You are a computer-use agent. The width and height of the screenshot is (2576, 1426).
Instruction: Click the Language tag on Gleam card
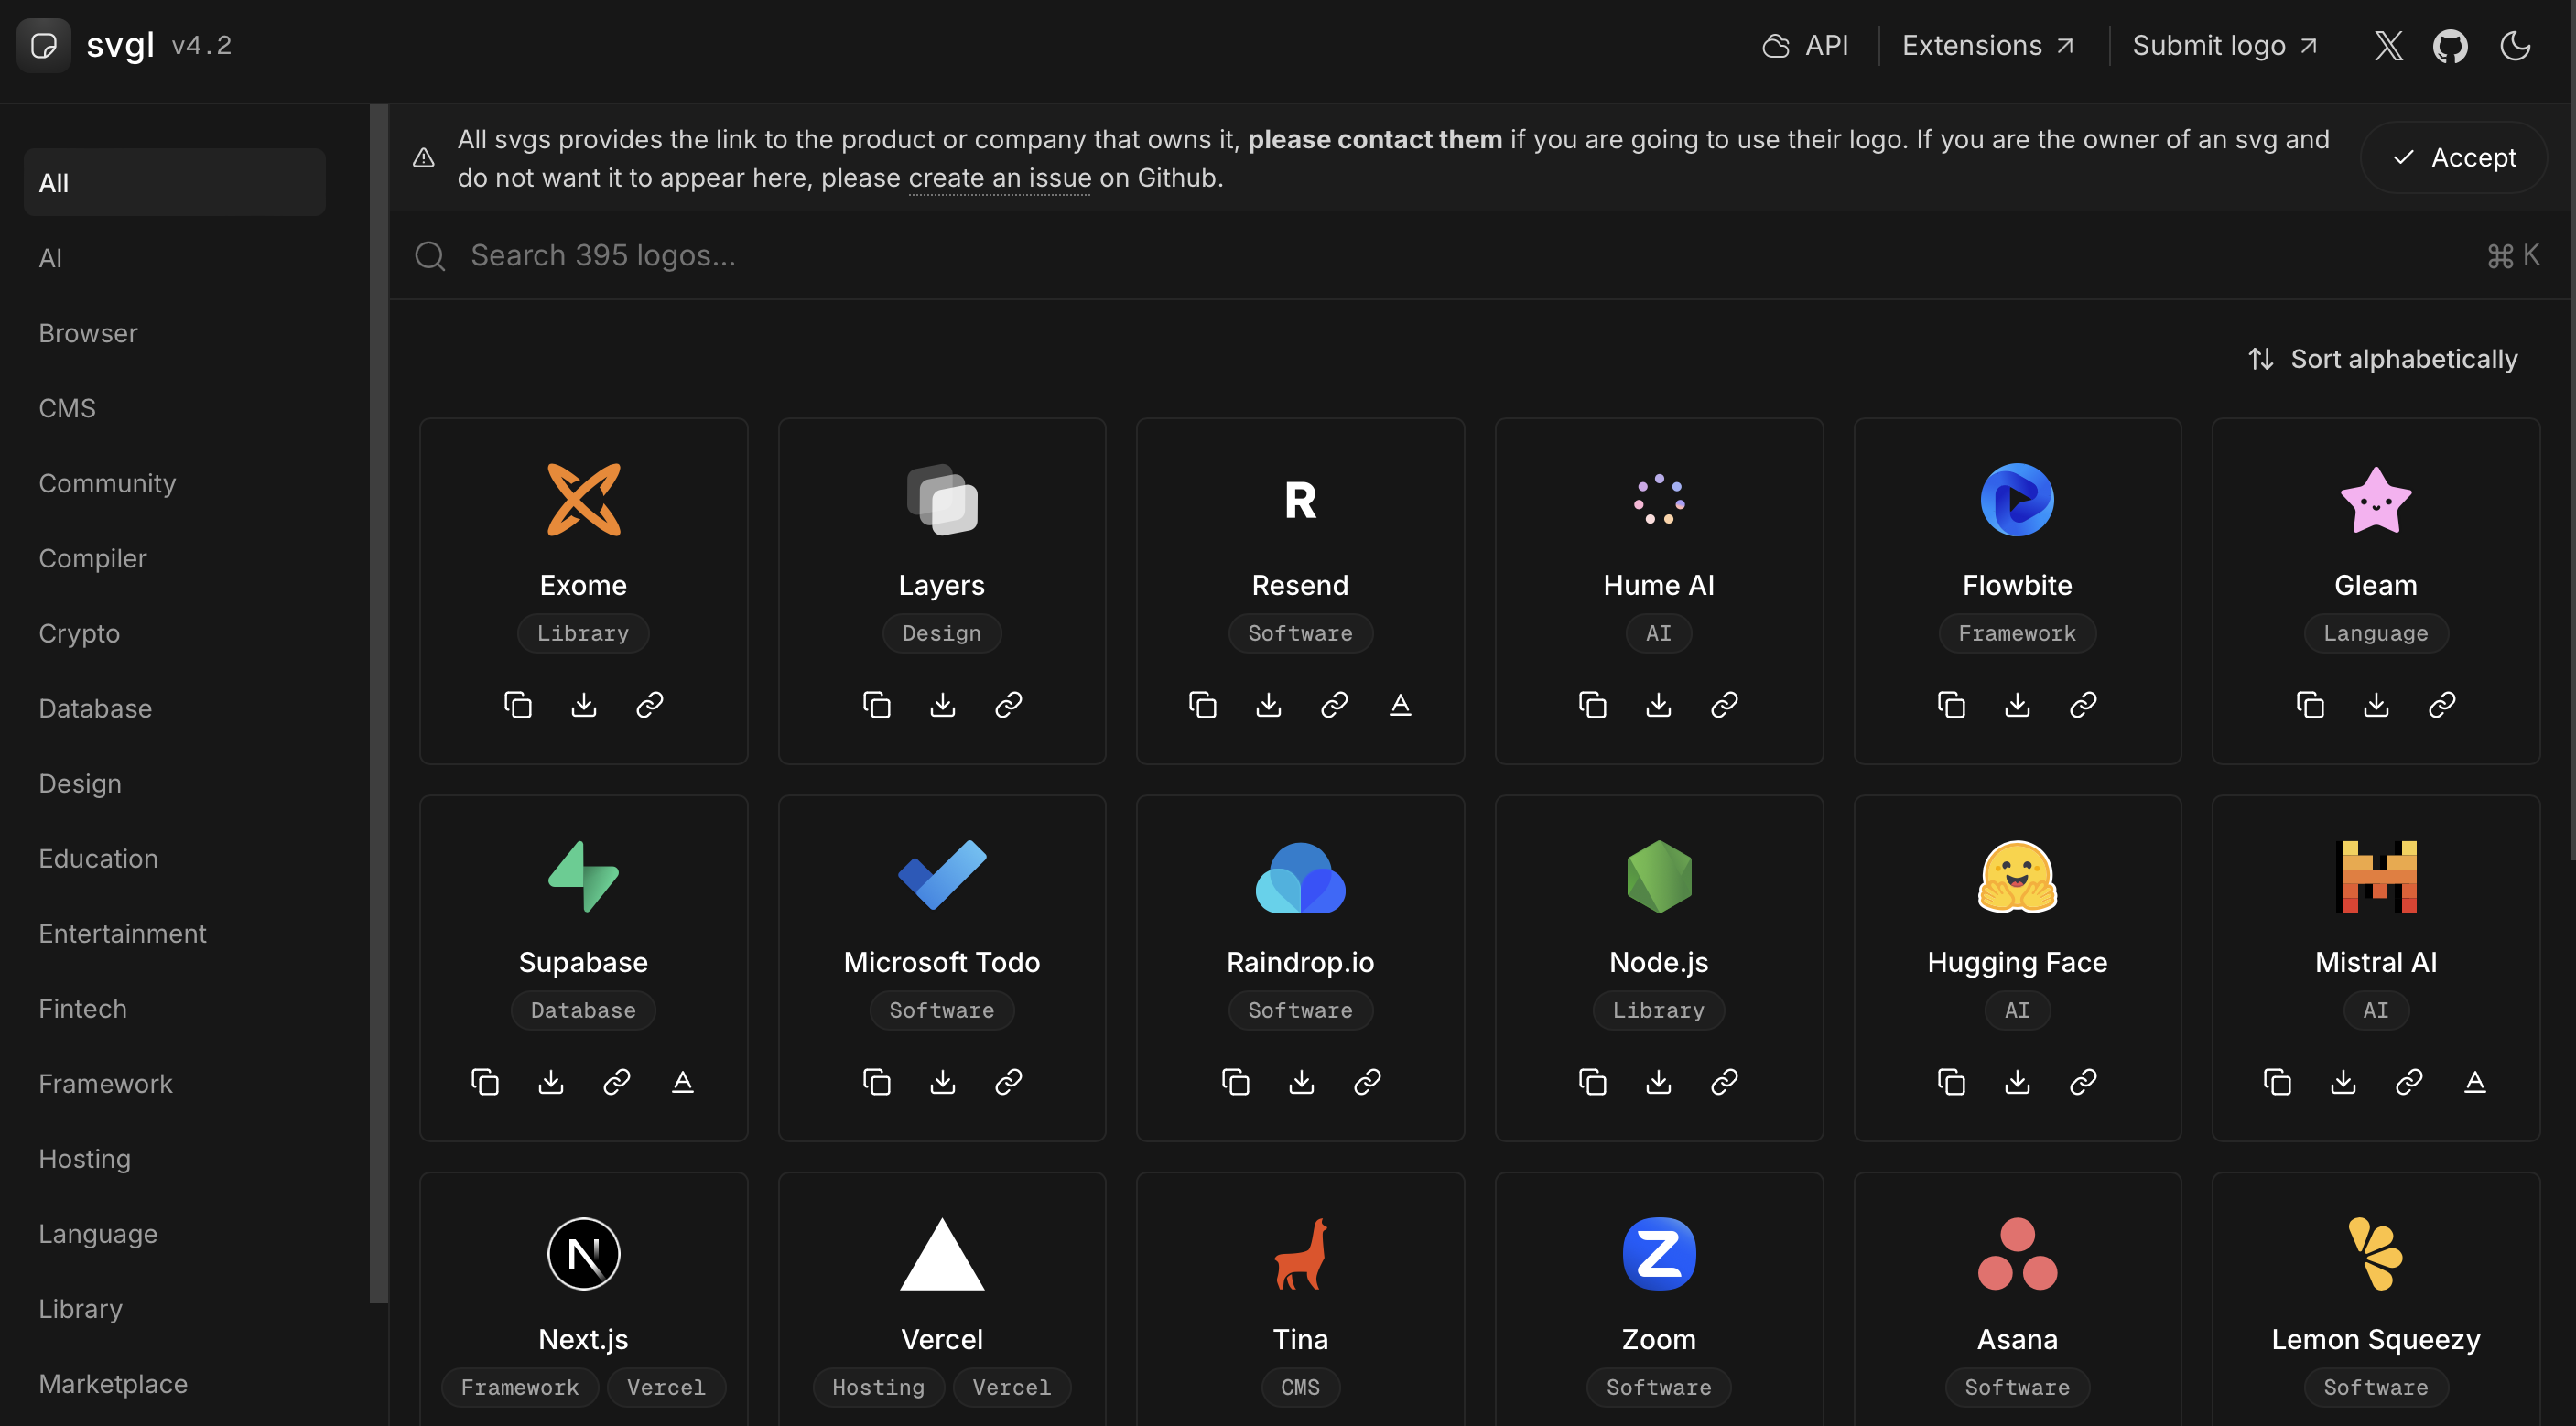[x=2376, y=633]
